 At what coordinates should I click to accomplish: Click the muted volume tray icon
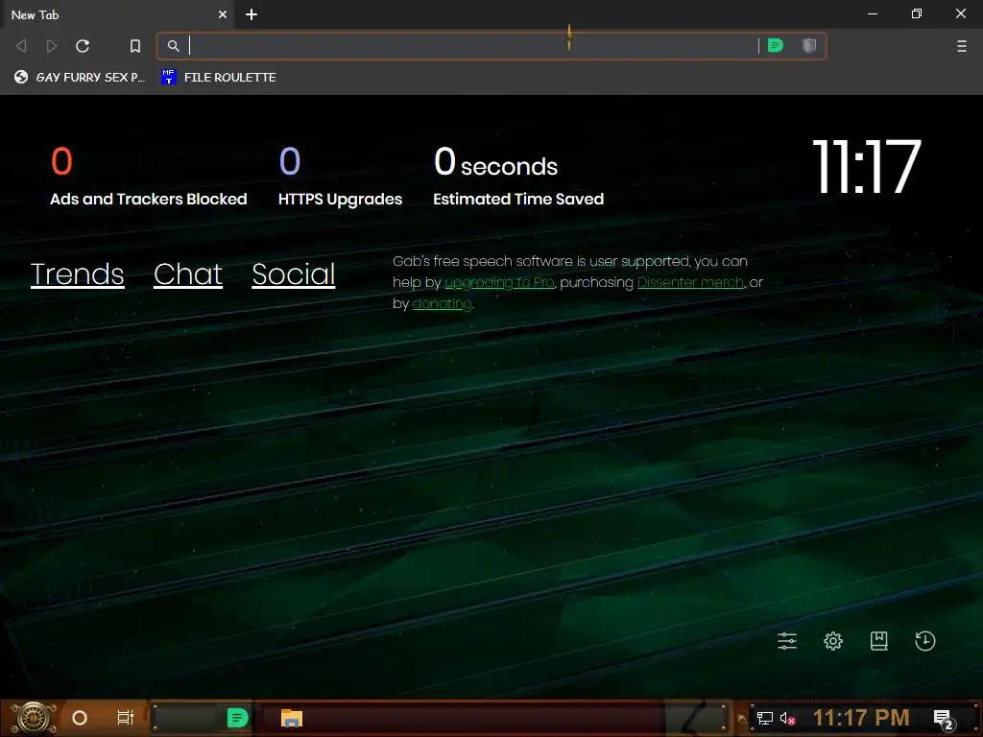click(x=788, y=718)
